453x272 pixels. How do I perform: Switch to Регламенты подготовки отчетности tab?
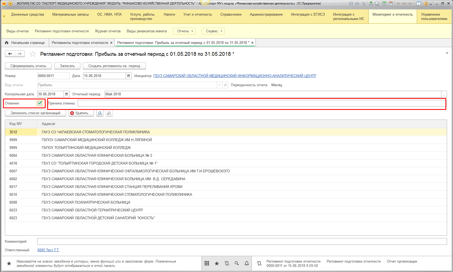pyautogui.click(x=80, y=43)
